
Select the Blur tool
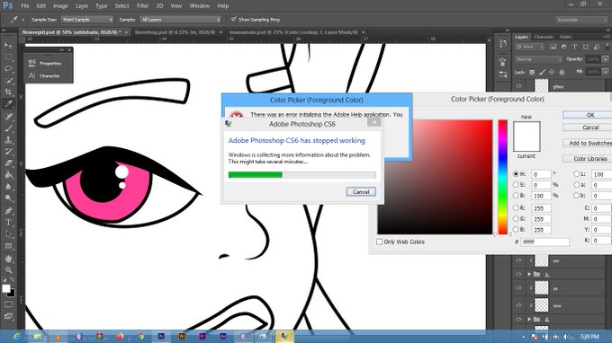click(x=8, y=187)
